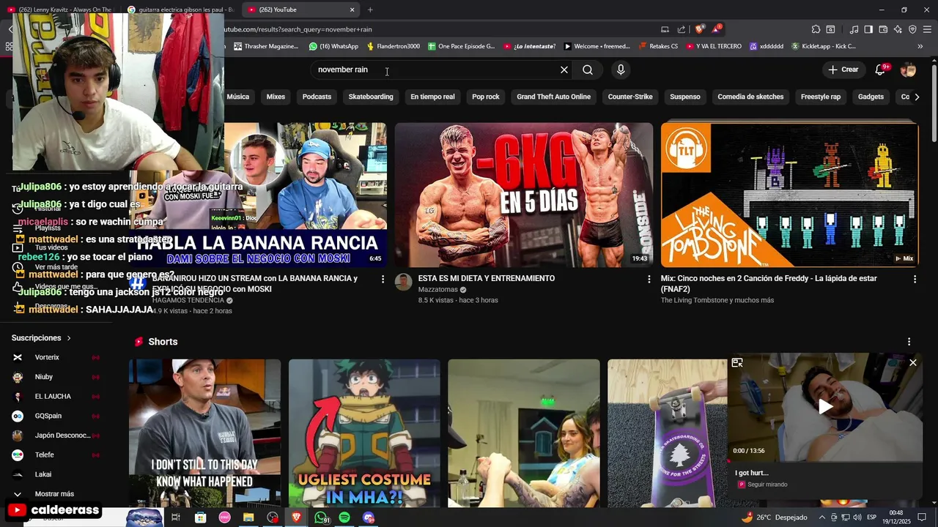Image resolution: width=938 pixels, height=527 pixels.
Task: Switch to the Lenny Kravitz tab
Action: click(60, 10)
